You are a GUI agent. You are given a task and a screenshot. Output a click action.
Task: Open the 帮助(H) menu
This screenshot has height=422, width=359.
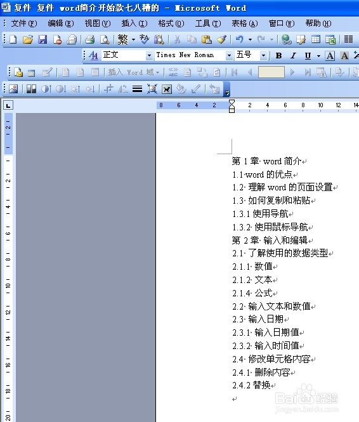click(x=318, y=23)
